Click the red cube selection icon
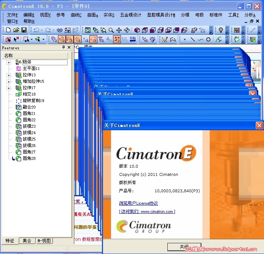This screenshot has width=264, height=254. point(8,40)
